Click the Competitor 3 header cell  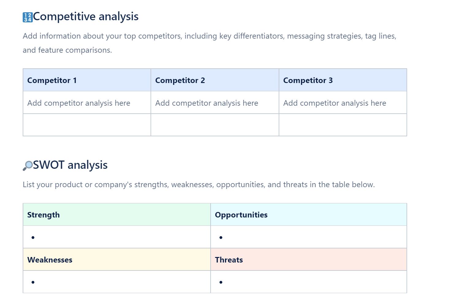pos(343,80)
